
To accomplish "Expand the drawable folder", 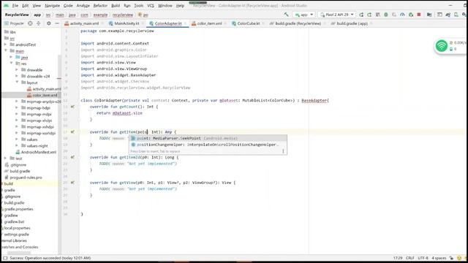I will coord(17,70).
